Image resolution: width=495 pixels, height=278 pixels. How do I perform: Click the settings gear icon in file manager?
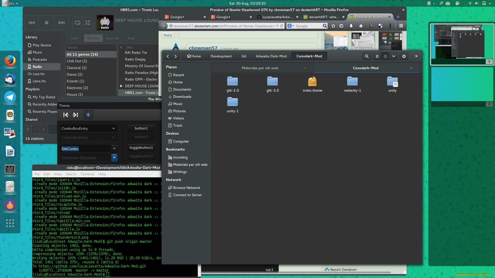coord(404,56)
